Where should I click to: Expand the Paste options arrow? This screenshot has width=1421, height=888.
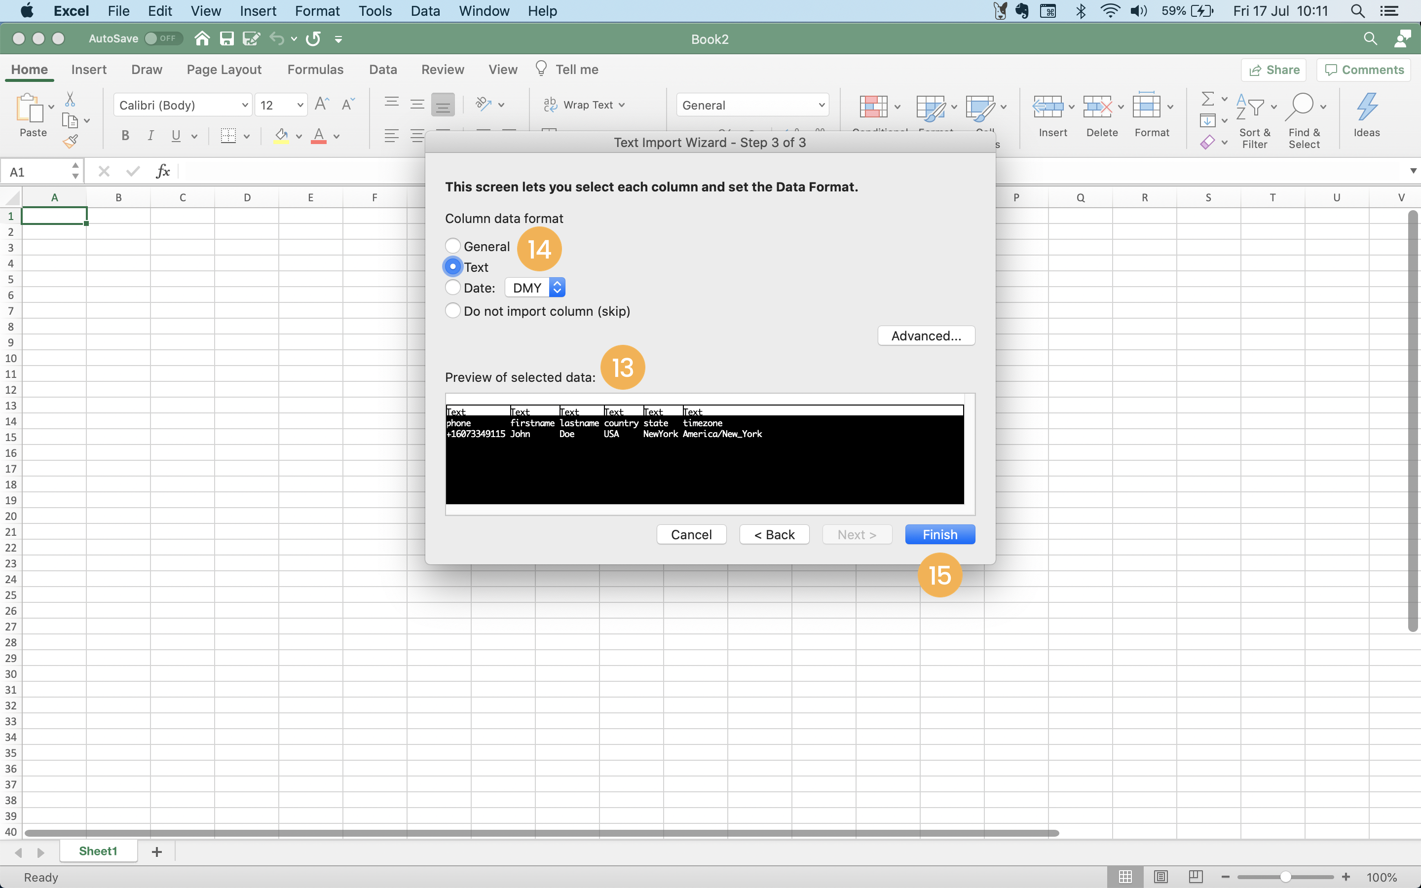pyautogui.click(x=52, y=106)
